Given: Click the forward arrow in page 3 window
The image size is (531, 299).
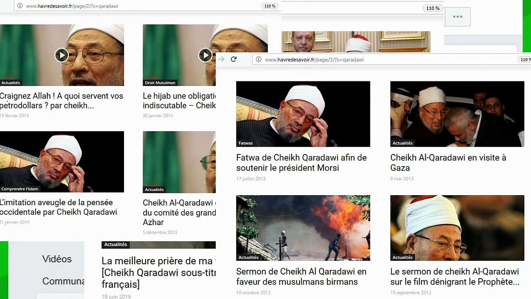Looking at the screenshot, I should 222,59.
